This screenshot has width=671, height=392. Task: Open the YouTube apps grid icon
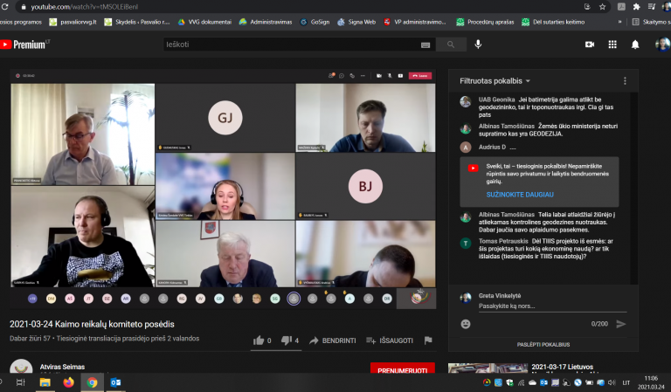(x=612, y=45)
